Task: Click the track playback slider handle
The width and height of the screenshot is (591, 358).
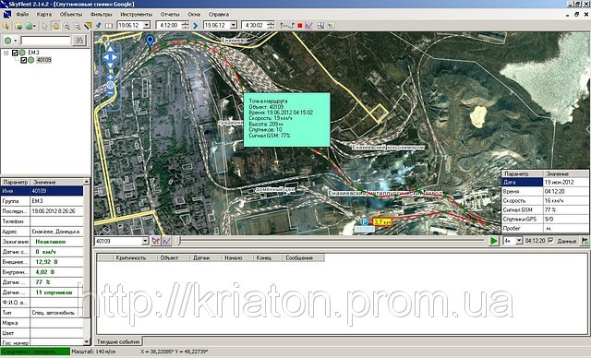Action: pos(179,241)
